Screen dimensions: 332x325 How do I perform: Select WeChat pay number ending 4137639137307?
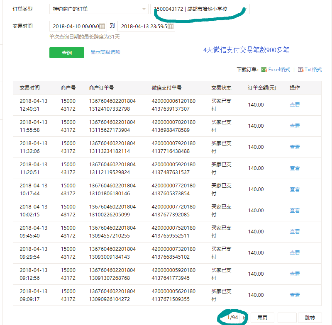173,105
